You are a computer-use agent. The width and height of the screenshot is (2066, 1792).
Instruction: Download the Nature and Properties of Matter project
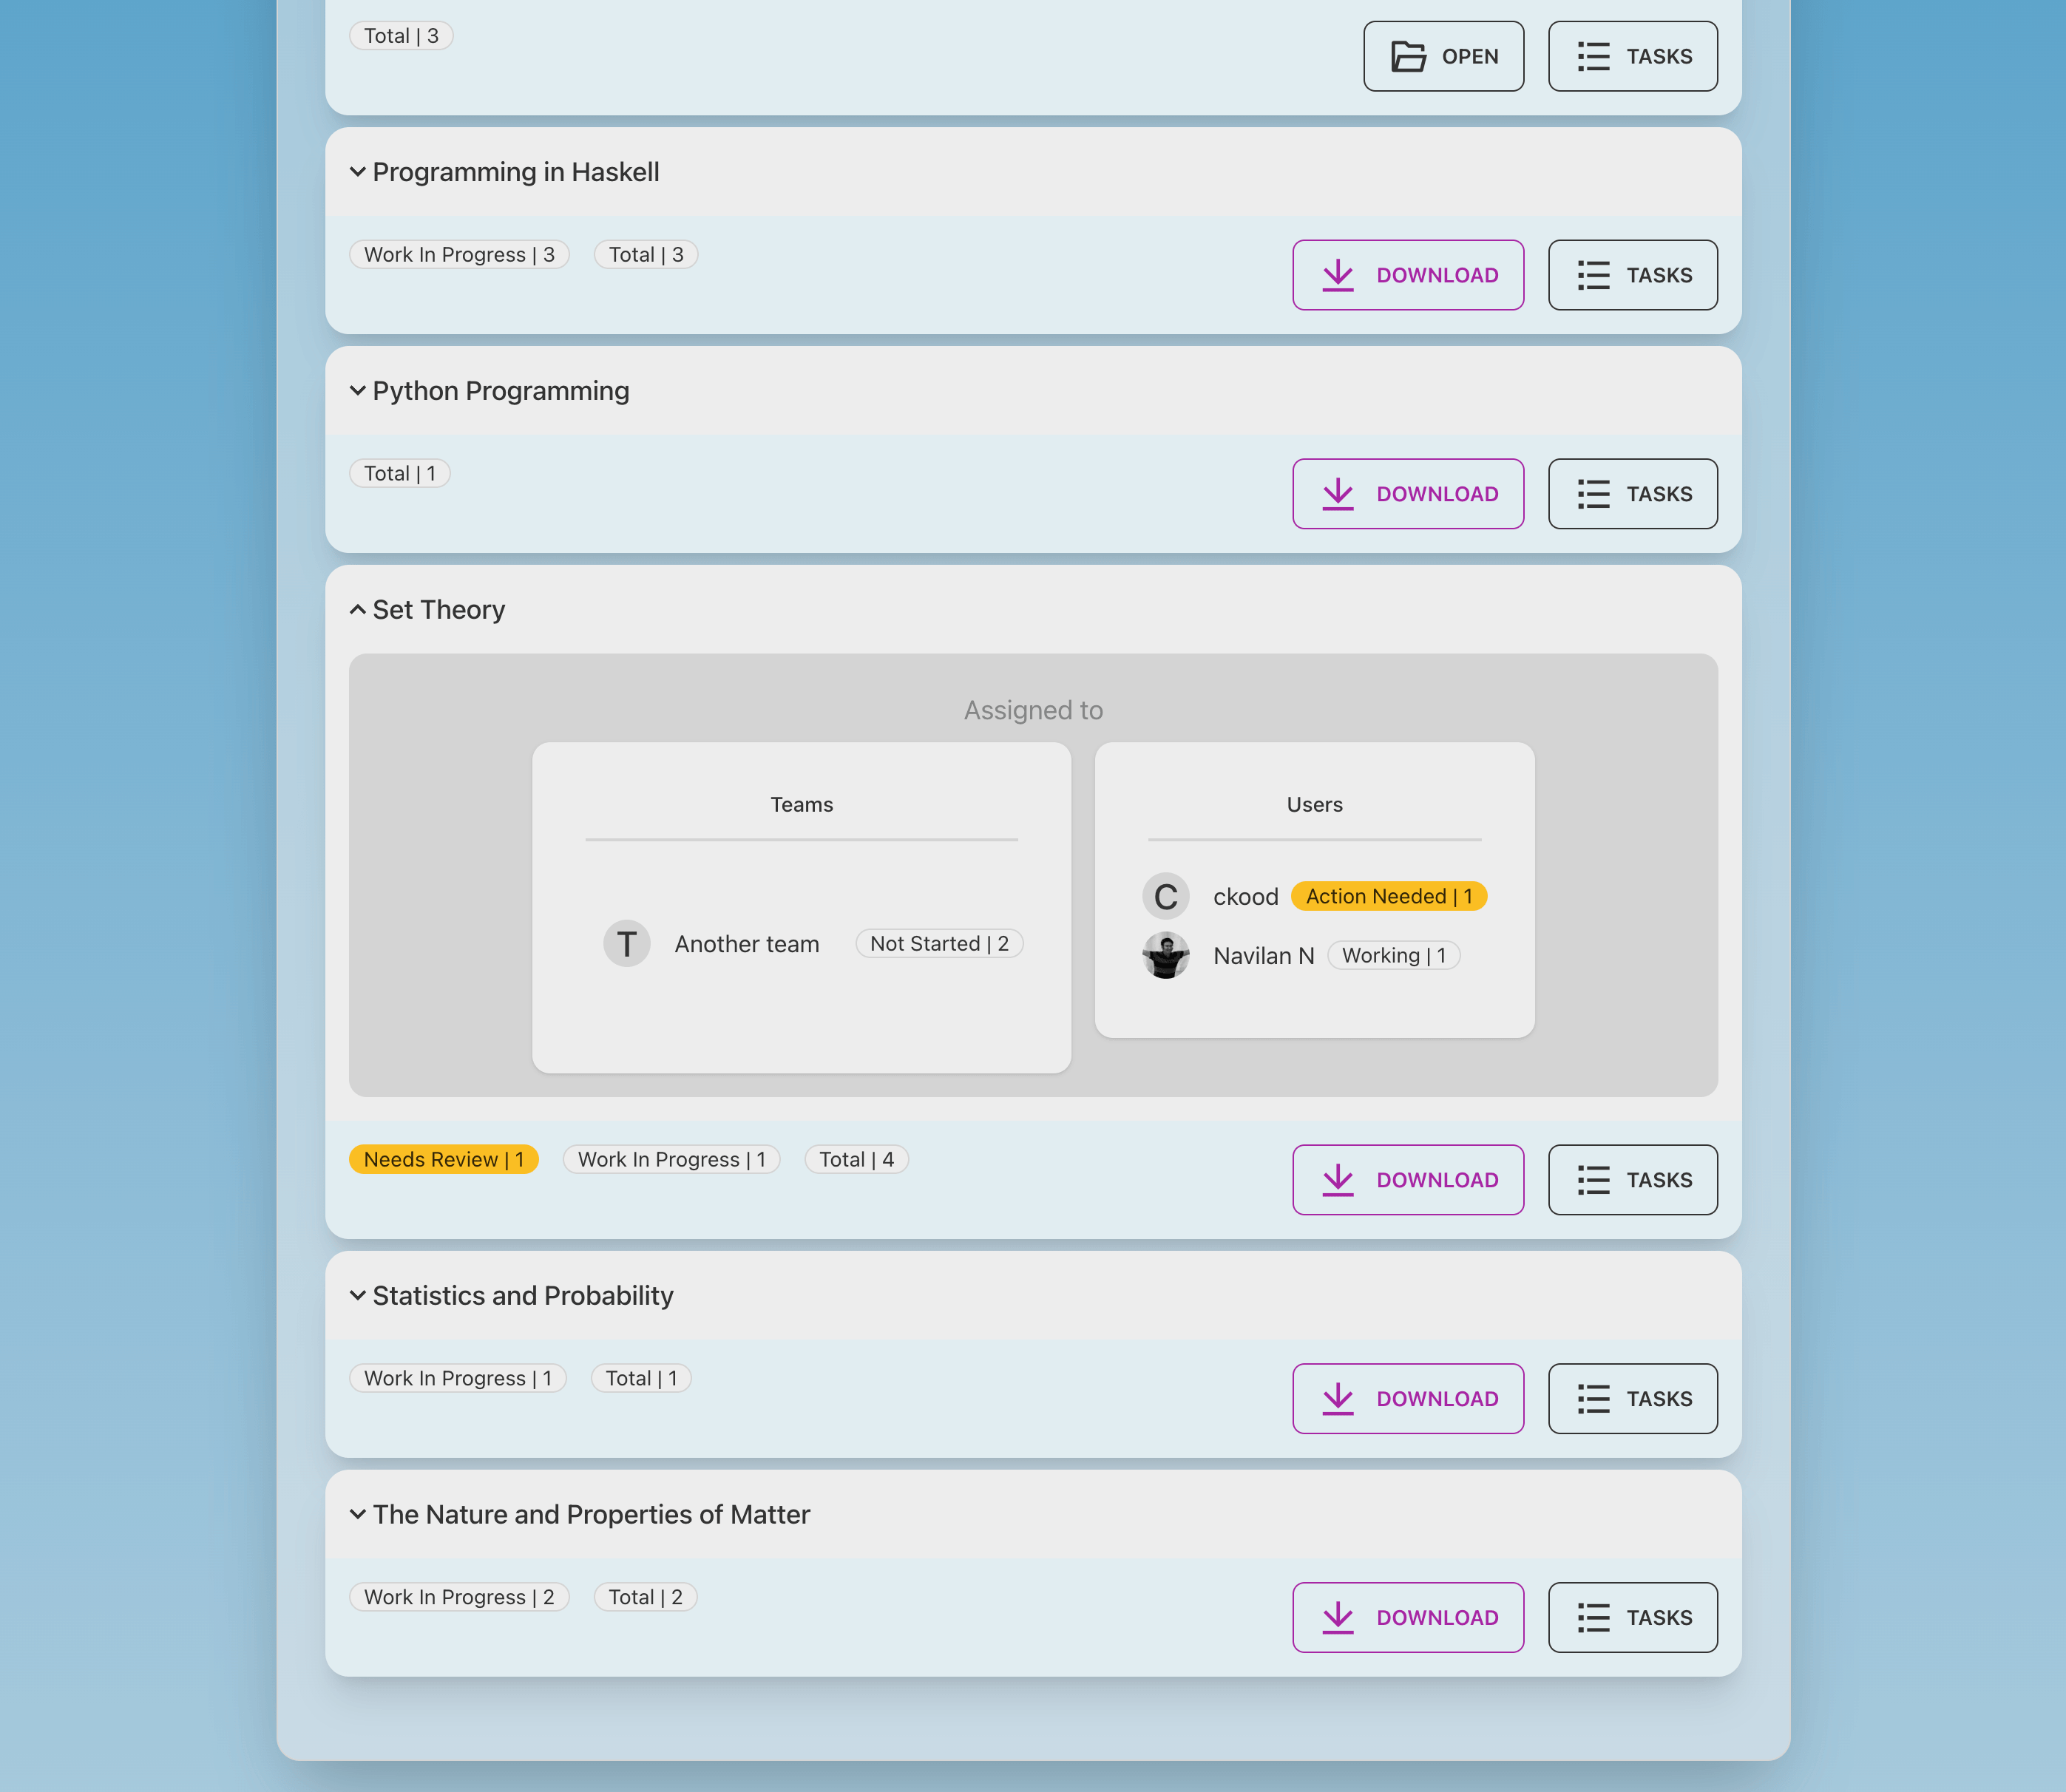pos(1407,1618)
